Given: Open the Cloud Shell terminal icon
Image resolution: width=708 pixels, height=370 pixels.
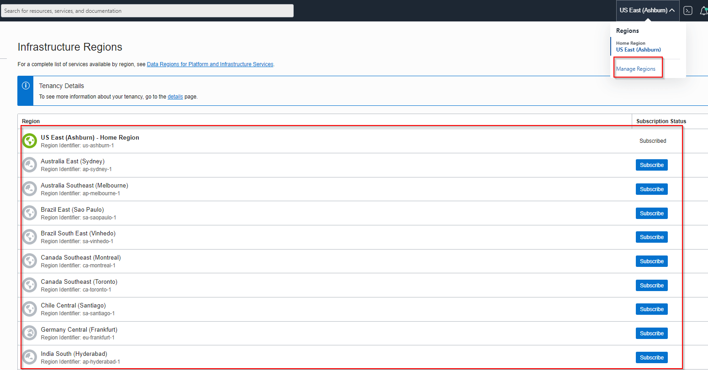Looking at the screenshot, I should click(x=688, y=10).
